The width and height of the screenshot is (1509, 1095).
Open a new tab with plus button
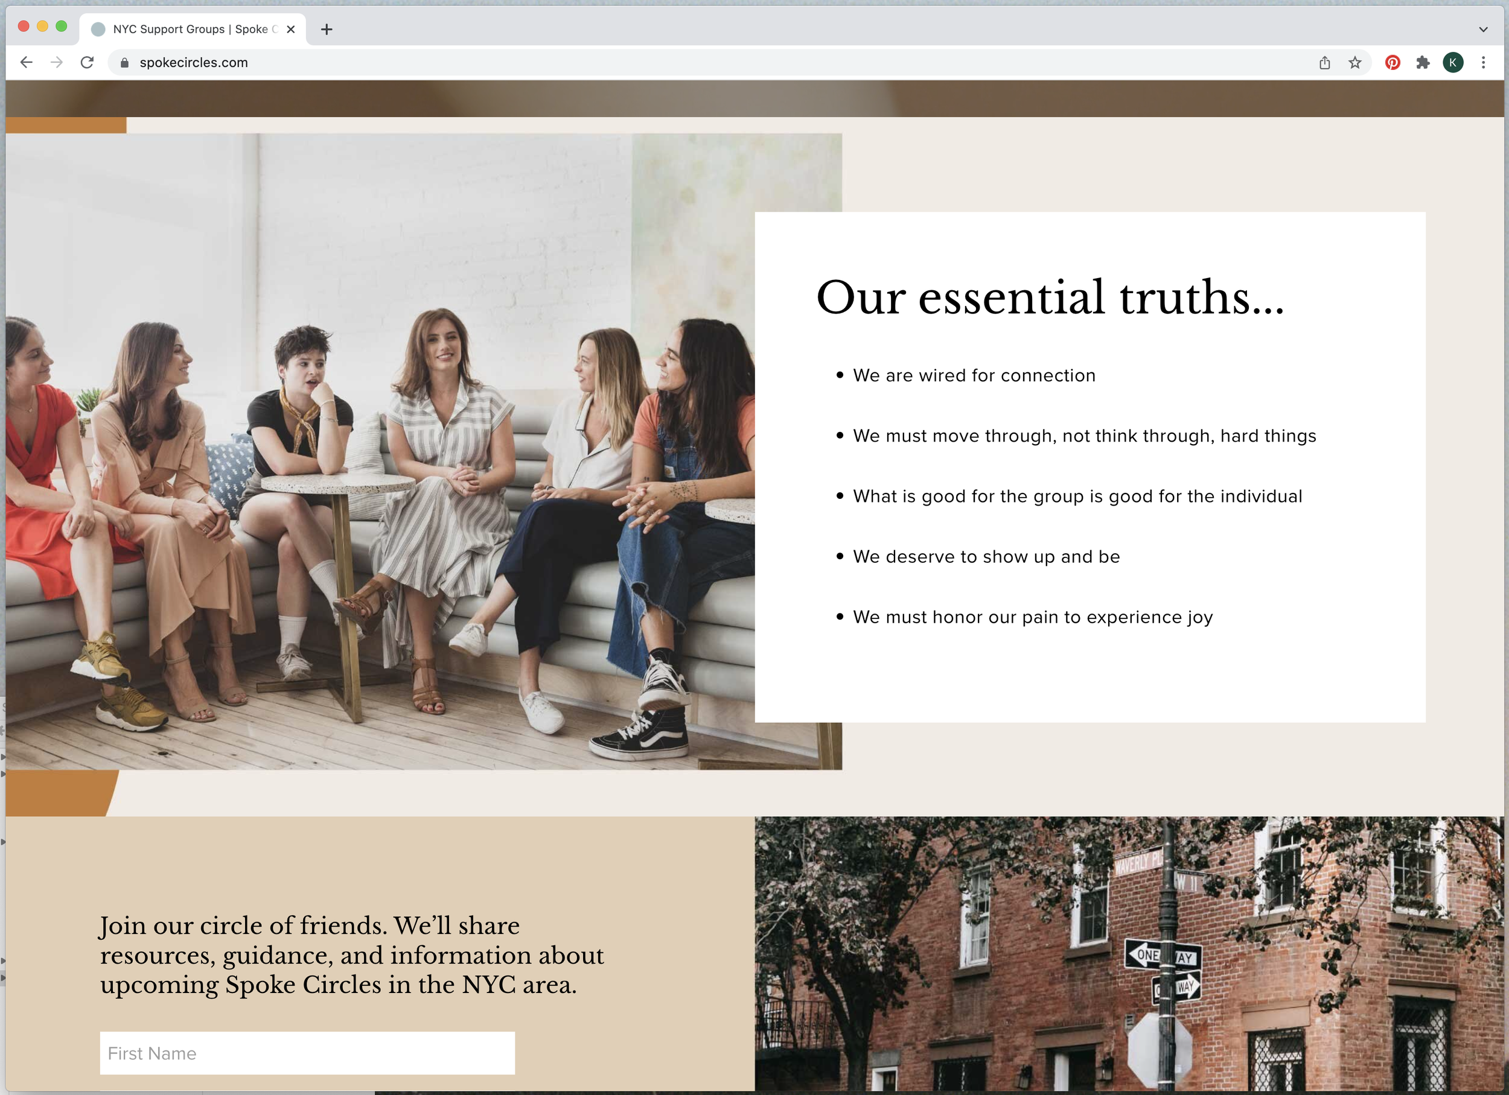click(327, 29)
